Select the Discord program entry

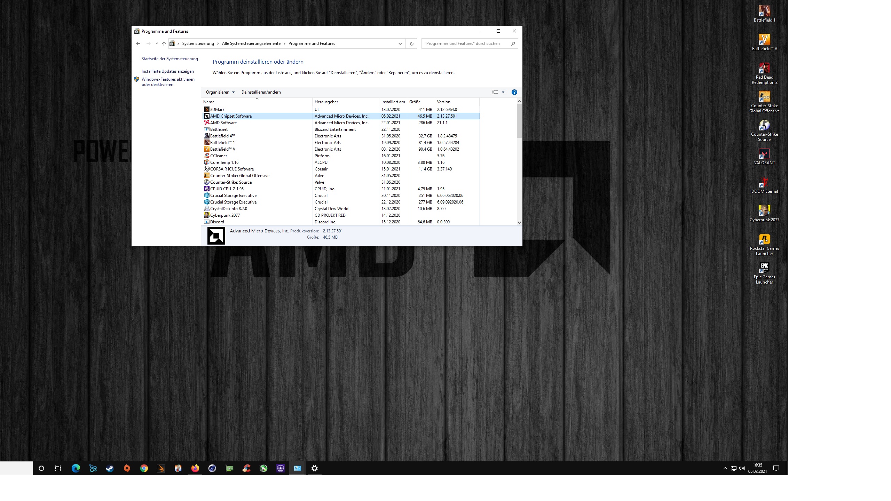341,222
